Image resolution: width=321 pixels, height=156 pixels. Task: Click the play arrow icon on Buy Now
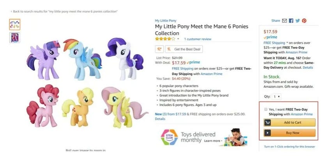point(267,133)
